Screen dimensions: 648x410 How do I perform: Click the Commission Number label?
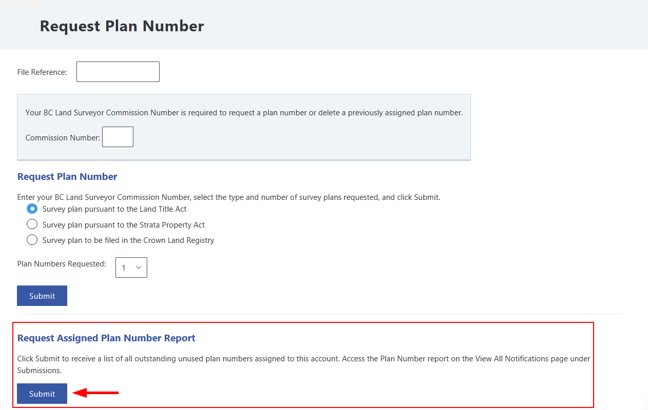click(x=63, y=138)
